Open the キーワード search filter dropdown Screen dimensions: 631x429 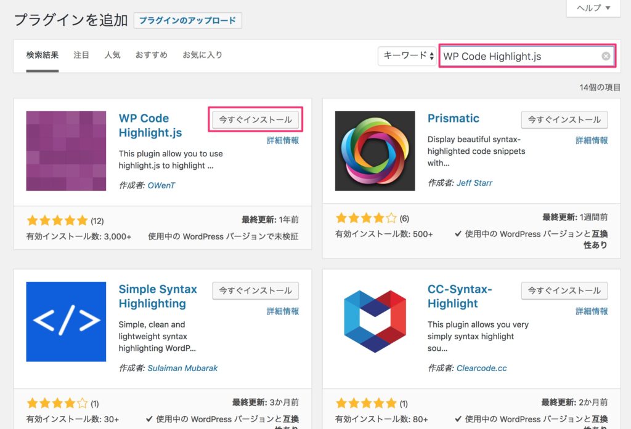click(405, 56)
